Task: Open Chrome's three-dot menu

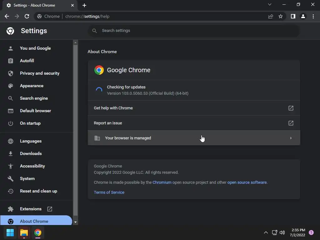Action: coord(313,16)
